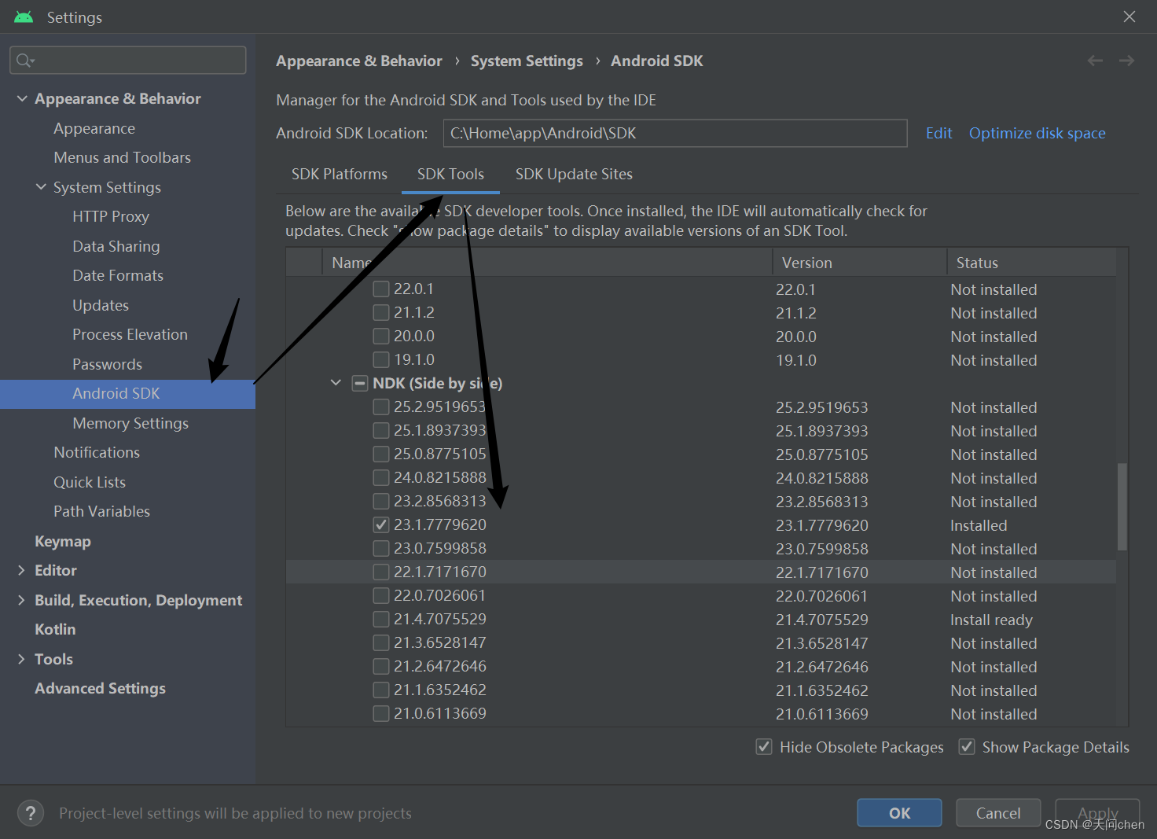This screenshot has height=839, width=1157.
Task: Check the 22.0.1 build tools checkbox
Action: (381, 289)
